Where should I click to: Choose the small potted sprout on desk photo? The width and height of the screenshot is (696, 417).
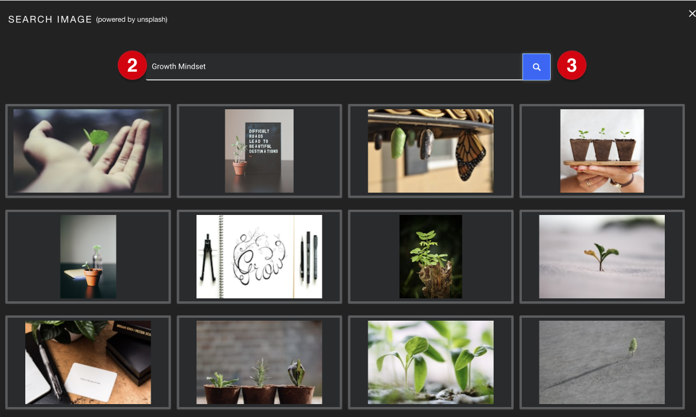pos(88,257)
